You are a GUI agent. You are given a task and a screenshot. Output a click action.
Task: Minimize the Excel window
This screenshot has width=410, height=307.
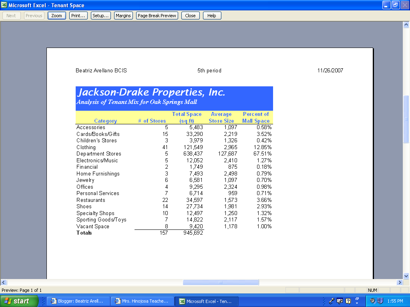pyautogui.click(x=386, y=5)
